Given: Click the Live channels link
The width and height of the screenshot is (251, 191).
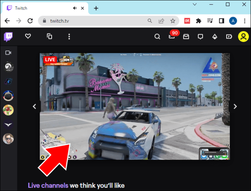Looking at the screenshot, I should pos(48,186).
